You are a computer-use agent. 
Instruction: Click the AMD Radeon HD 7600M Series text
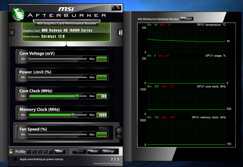tap(67, 30)
